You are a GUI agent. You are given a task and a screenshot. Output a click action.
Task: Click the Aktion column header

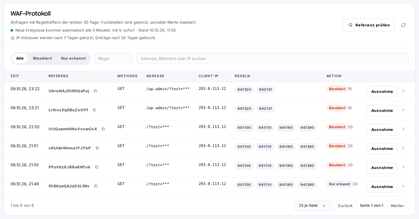[334, 76]
